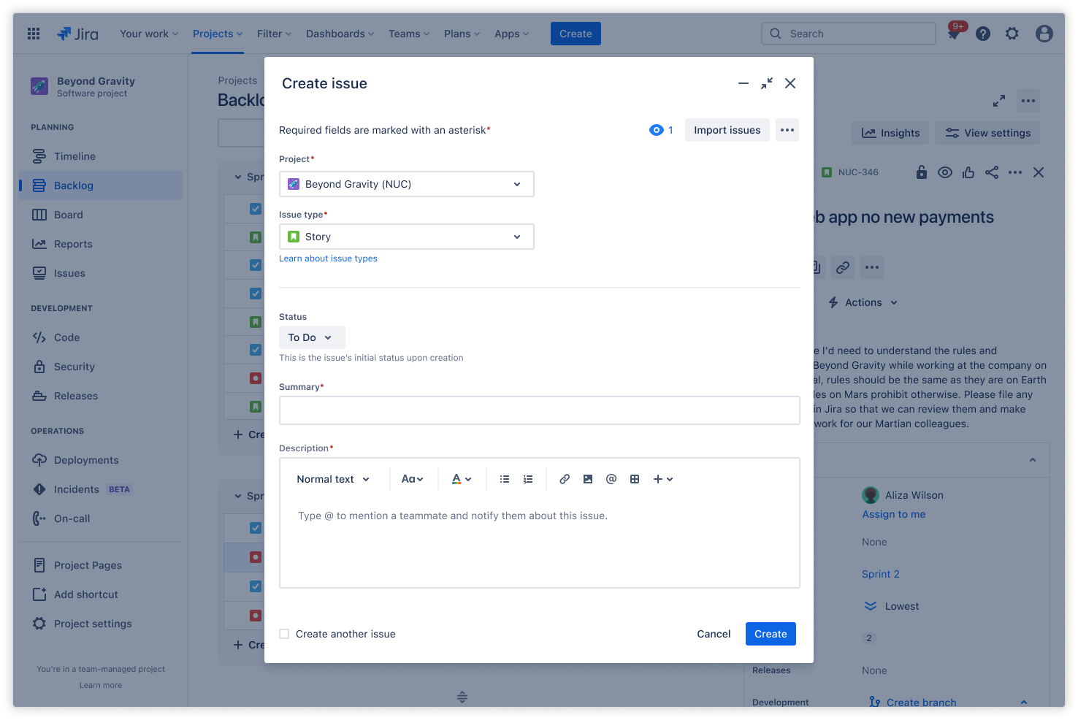Open the text color picker in the editor
This screenshot has height=720, width=1078.
[x=460, y=478]
